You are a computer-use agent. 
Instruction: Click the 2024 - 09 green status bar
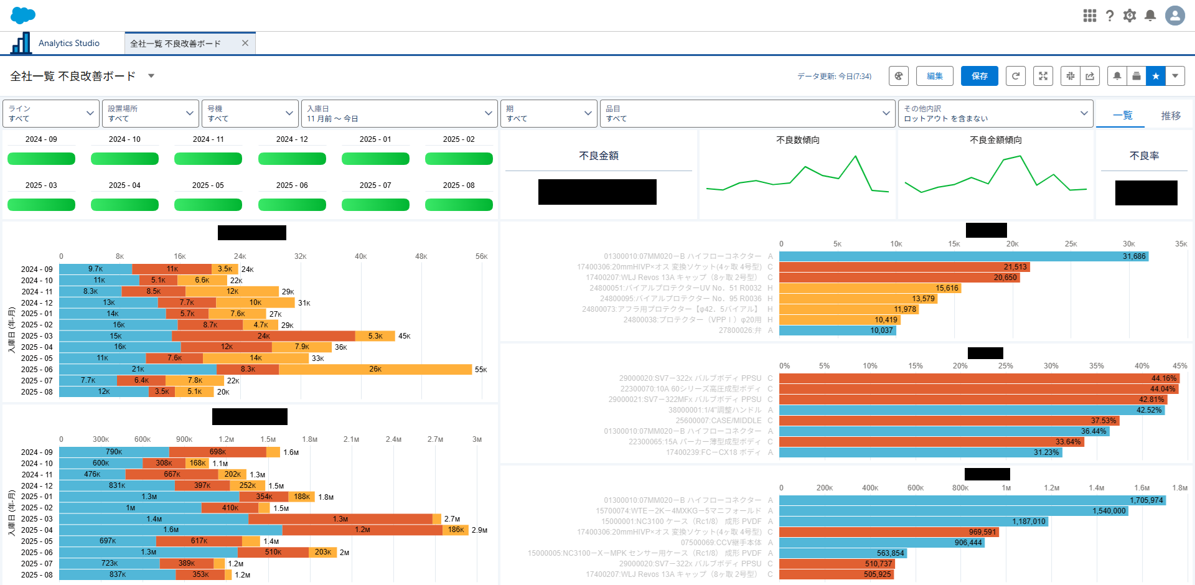(x=41, y=159)
